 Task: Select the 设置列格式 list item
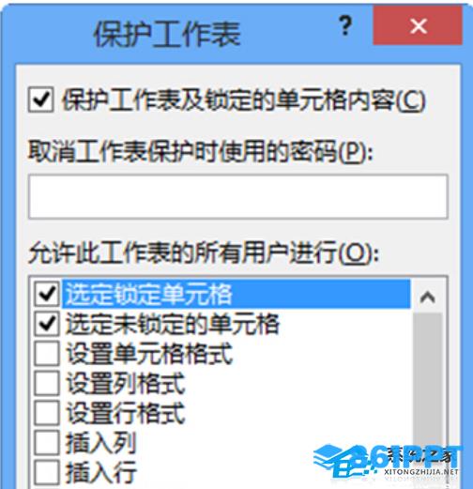click(126, 383)
